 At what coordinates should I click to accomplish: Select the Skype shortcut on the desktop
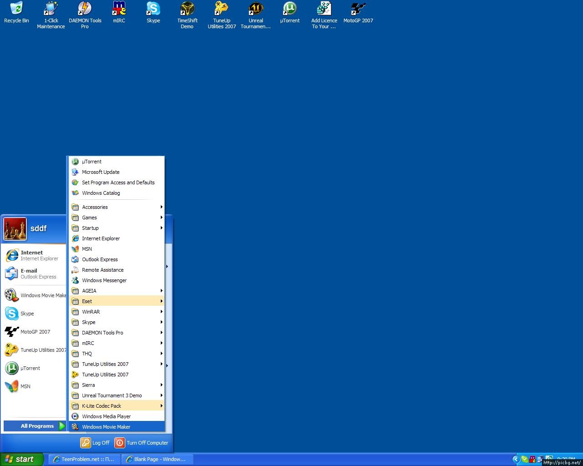click(153, 13)
